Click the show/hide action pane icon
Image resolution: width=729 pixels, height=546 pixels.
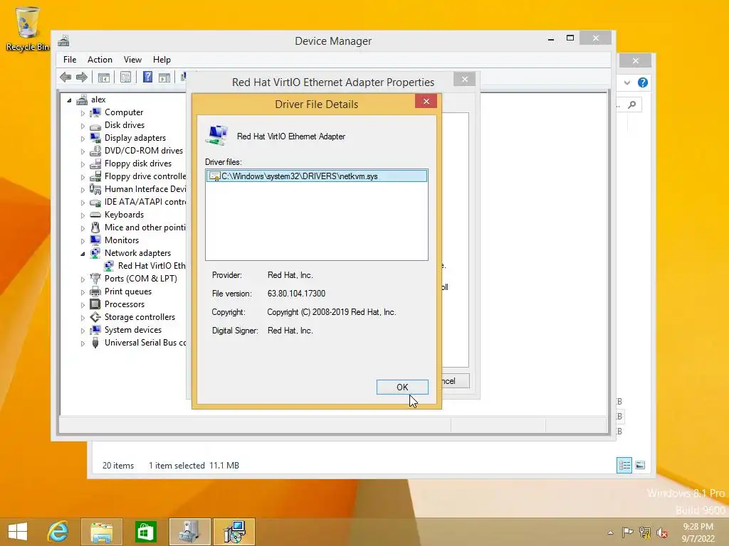coord(164,77)
